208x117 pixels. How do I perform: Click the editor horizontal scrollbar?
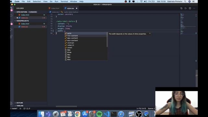click(66, 106)
